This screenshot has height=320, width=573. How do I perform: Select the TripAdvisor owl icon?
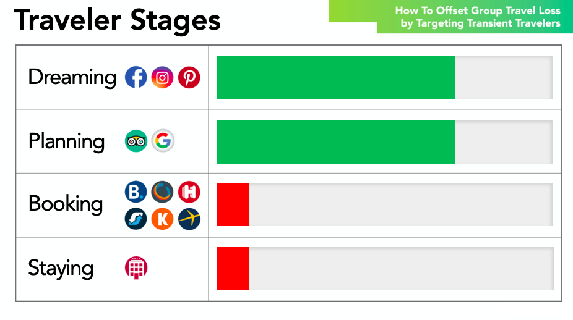point(136,141)
